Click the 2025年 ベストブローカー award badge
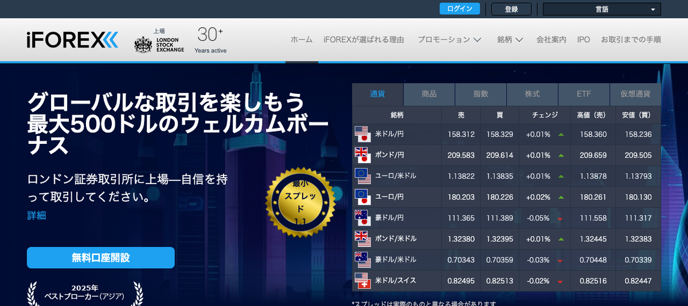This screenshot has height=306, width=688. (85, 293)
